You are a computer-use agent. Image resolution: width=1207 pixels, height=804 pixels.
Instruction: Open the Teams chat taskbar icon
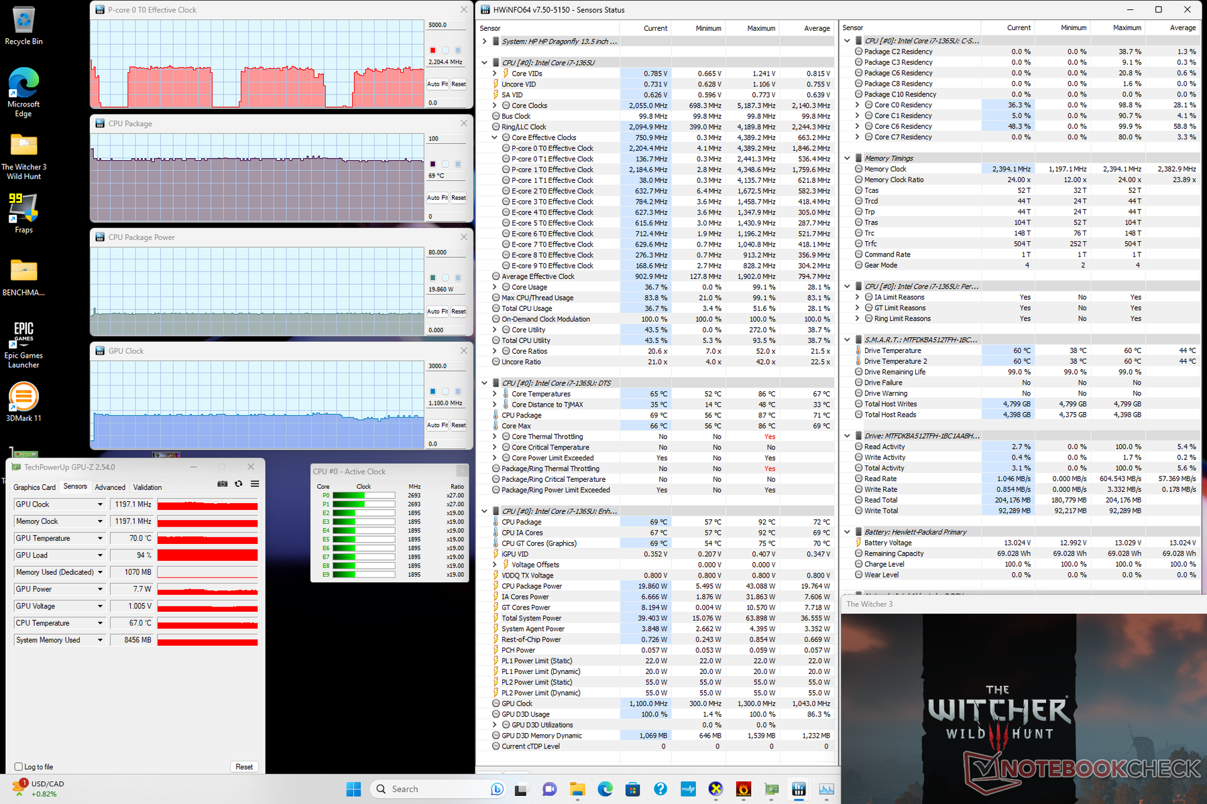(549, 789)
